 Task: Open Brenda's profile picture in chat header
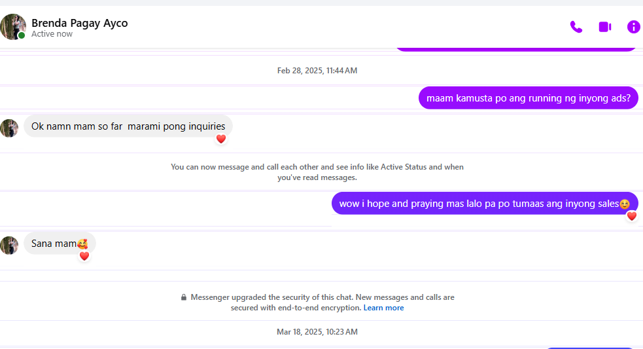pyautogui.click(x=12, y=26)
